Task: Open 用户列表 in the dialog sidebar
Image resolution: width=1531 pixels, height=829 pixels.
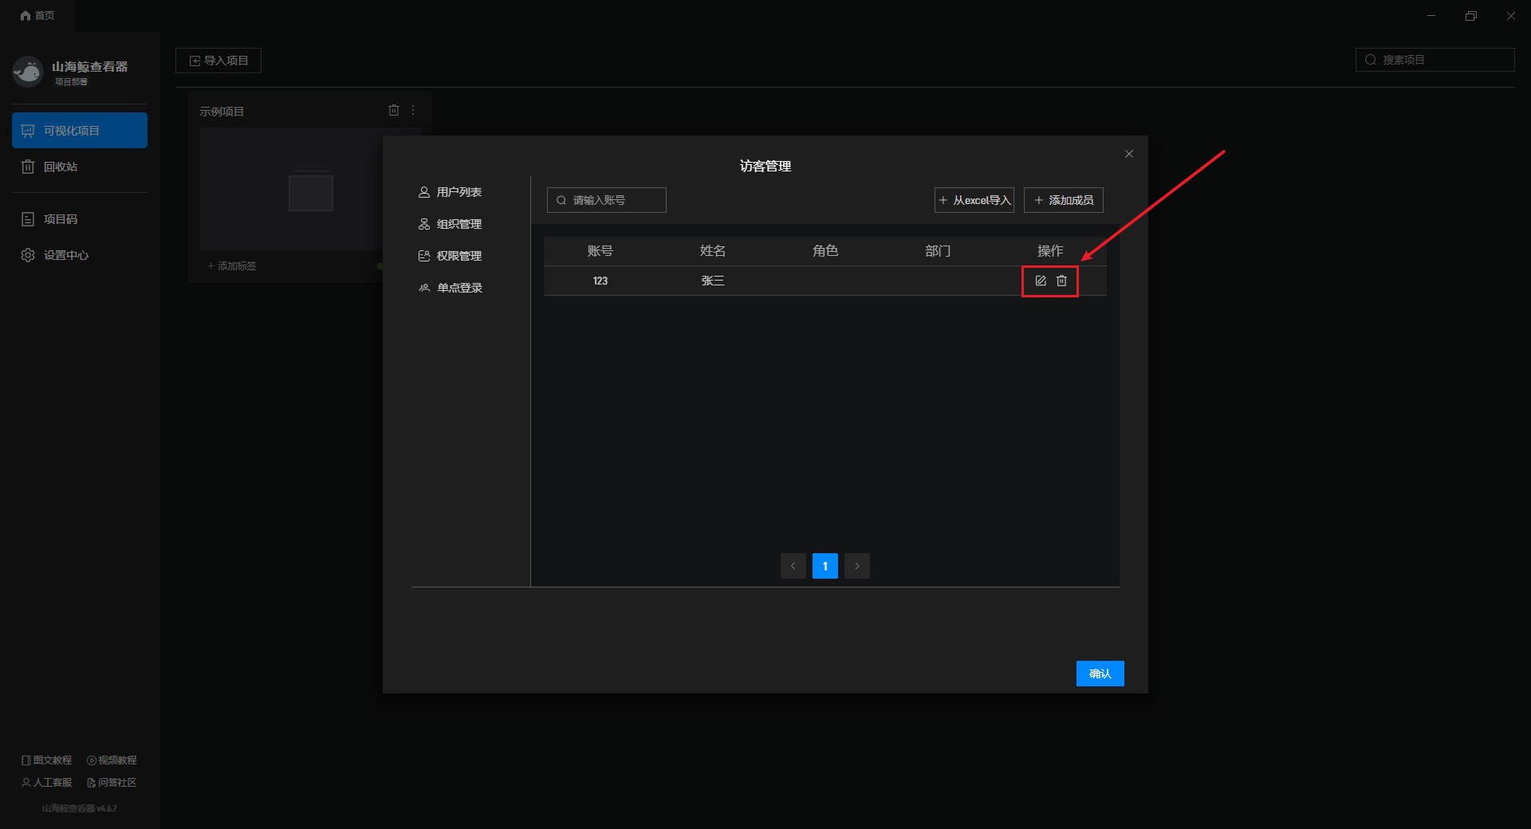Action: 451,192
